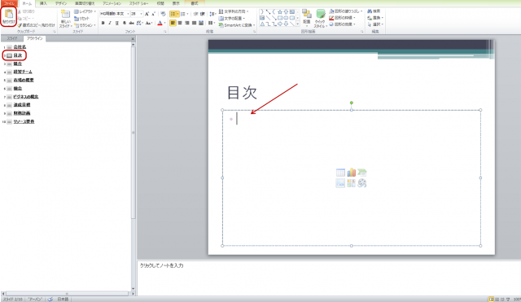Viewport: 521px width, 302px height.
Task: Click the Paste (貼り付け) button
Action: point(9,16)
